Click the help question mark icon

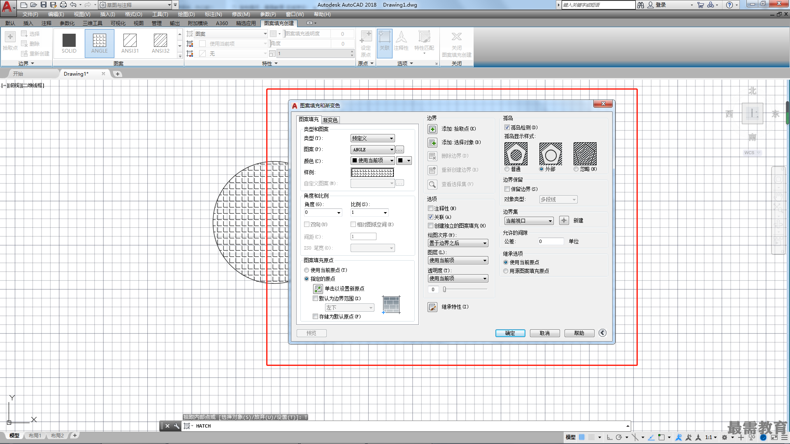pyautogui.click(x=730, y=5)
